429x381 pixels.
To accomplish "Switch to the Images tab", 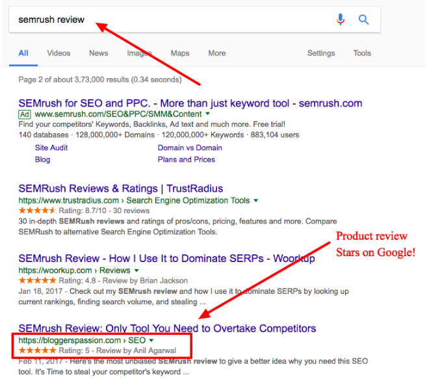I will 139,53.
